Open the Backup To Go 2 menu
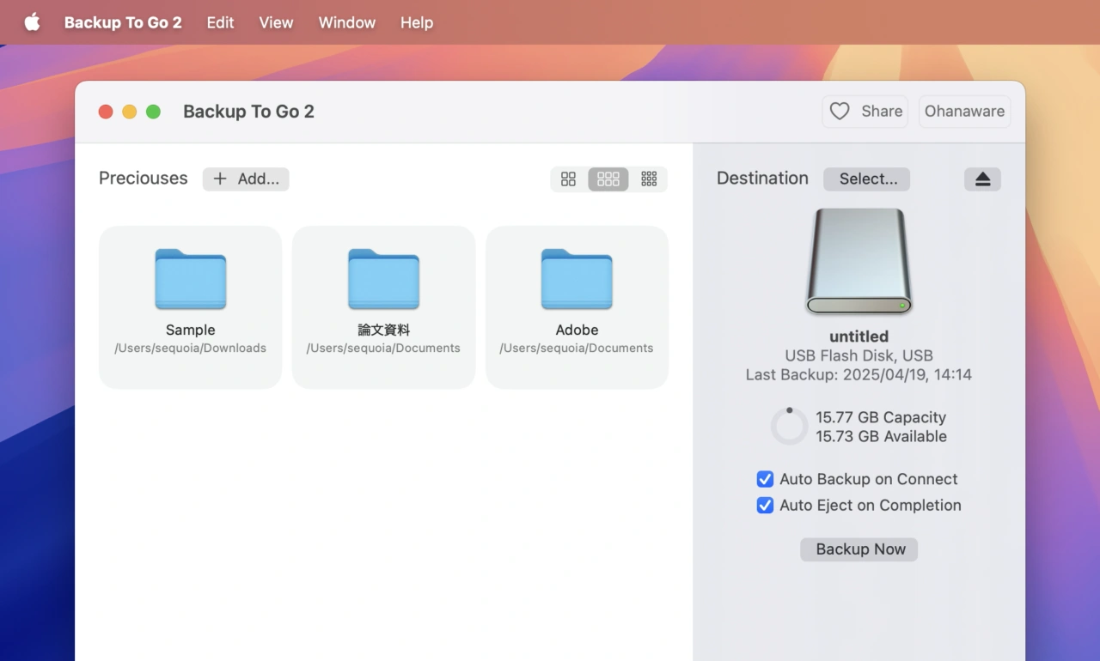The image size is (1100, 661). 123,22
